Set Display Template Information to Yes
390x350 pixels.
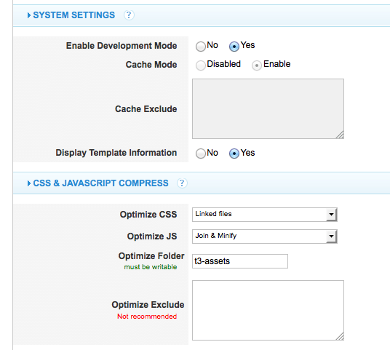(x=234, y=154)
